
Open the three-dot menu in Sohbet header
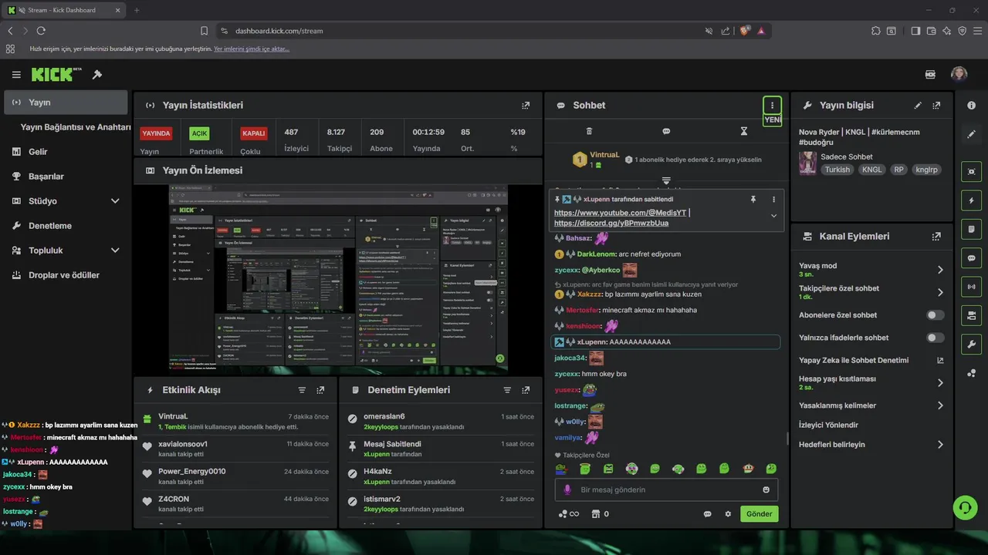click(772, 105)
